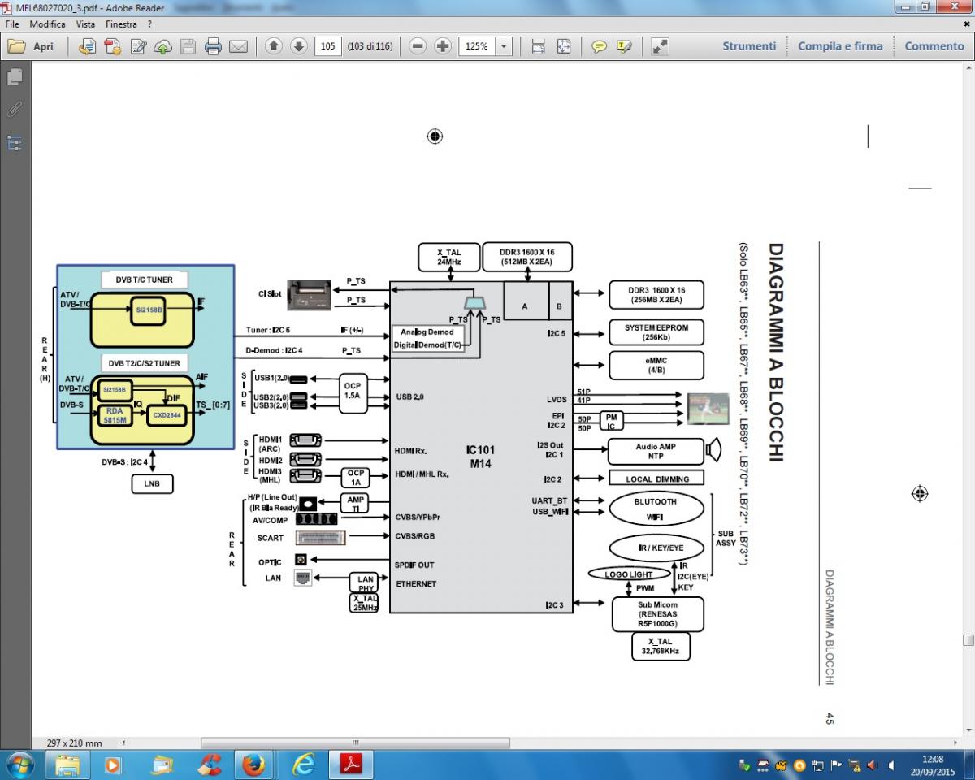The height and width of the screenshot is (780, 975).
Task: Click the Sub Micom RENESAS block
Action: 657,614
